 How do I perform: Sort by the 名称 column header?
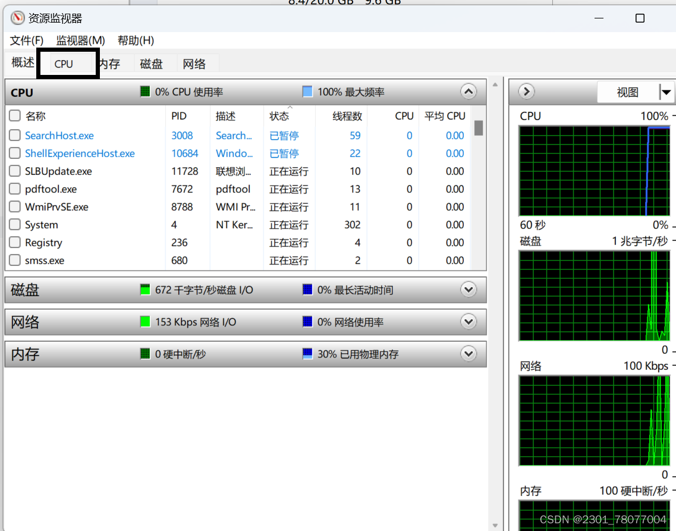click(x=35, y=115)
